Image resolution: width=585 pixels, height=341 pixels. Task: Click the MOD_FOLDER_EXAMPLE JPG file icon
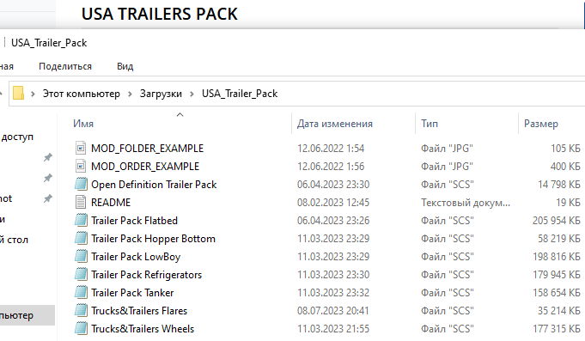81,149
